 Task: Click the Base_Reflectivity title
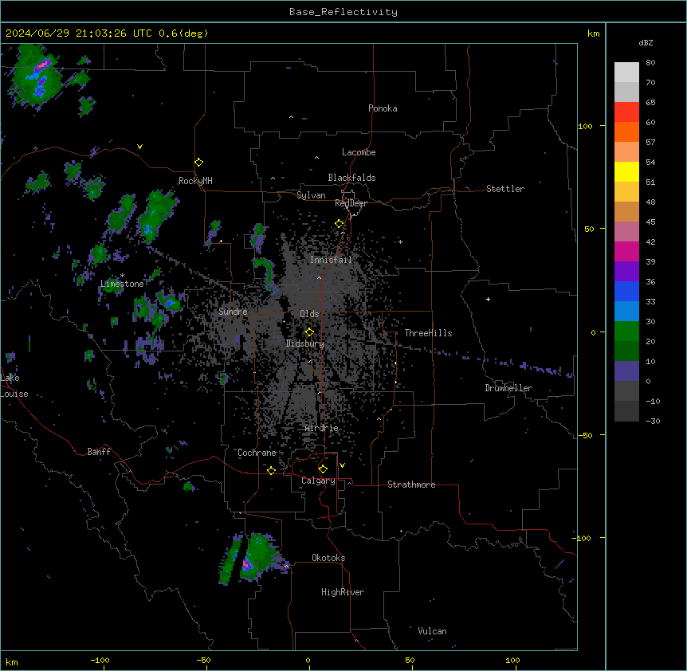click(x=343, y=12)
